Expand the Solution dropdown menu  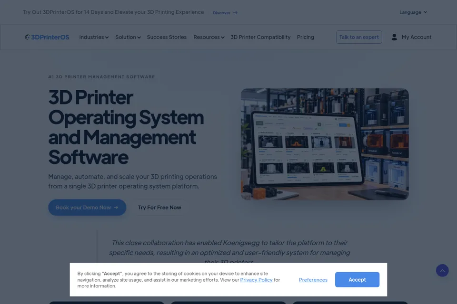[x=128, y=37]
